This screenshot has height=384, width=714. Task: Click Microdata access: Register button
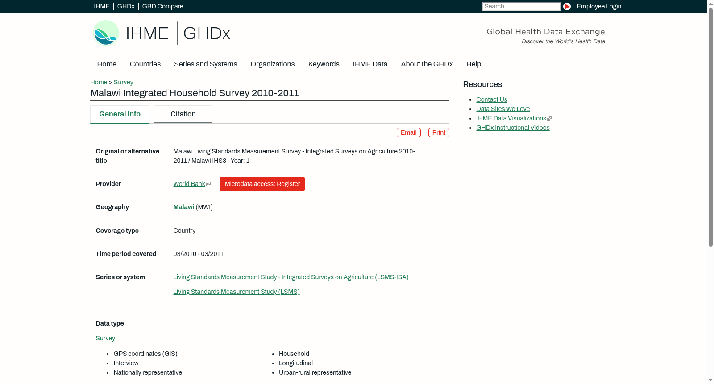click(x=262, y=184)
